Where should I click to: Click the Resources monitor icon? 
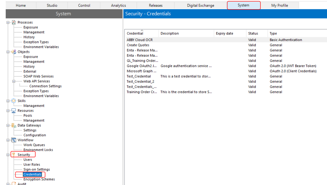coord(13,111)
